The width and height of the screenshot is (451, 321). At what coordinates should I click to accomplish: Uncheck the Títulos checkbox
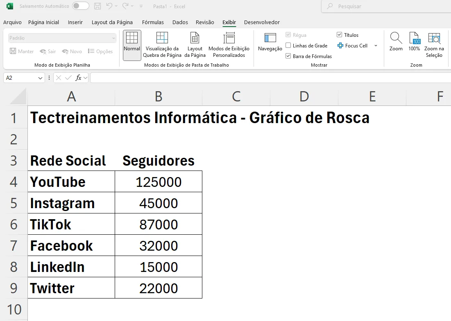tap(340, 35)
